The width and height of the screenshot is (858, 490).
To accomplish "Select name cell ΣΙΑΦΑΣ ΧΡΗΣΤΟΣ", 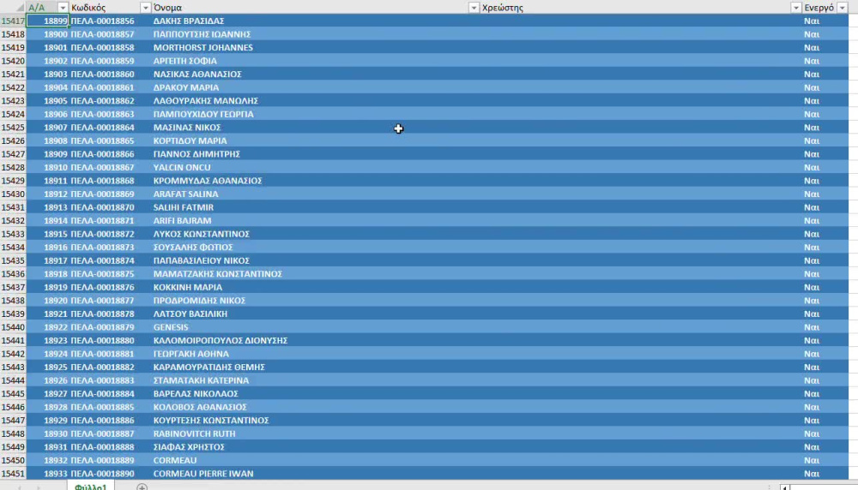I will 315,447.
